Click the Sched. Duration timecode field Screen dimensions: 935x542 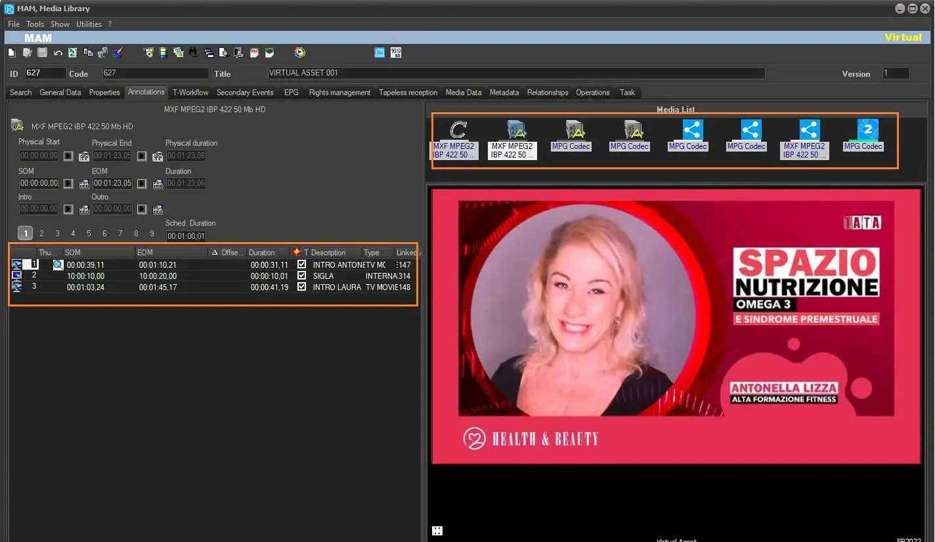[186, 236]
